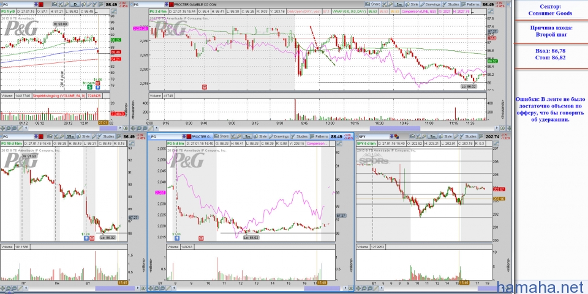Image resolution: width=588 pixels, height=294 pixels.
Task: Click the patterns icon on 15m chart
Action: 118,136
